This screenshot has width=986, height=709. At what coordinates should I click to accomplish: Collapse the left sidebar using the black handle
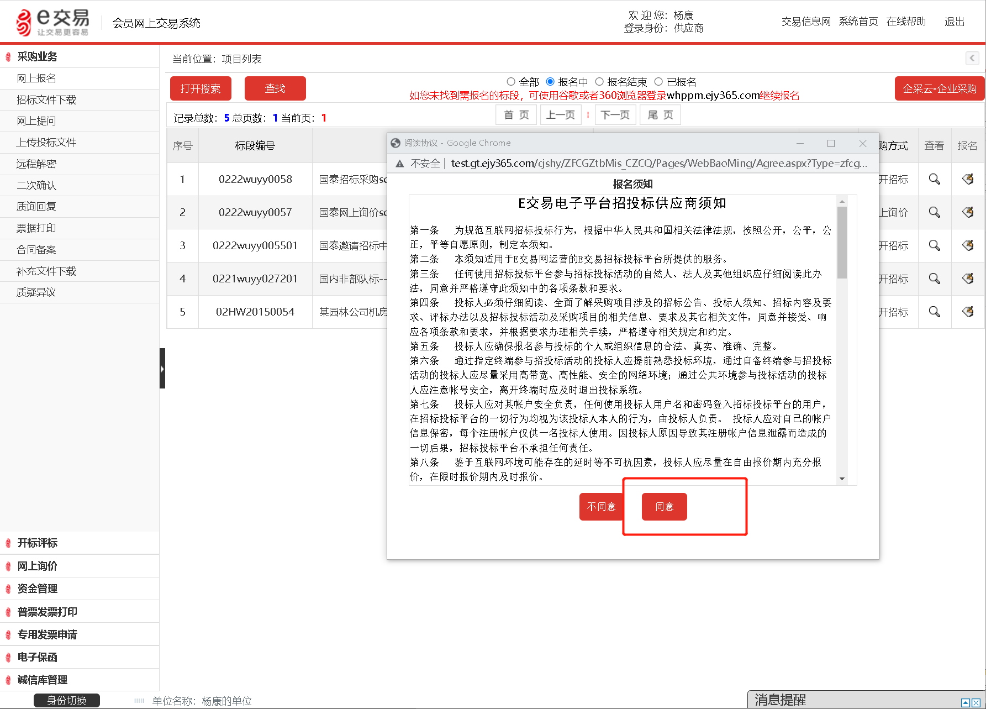pos(162,368)
